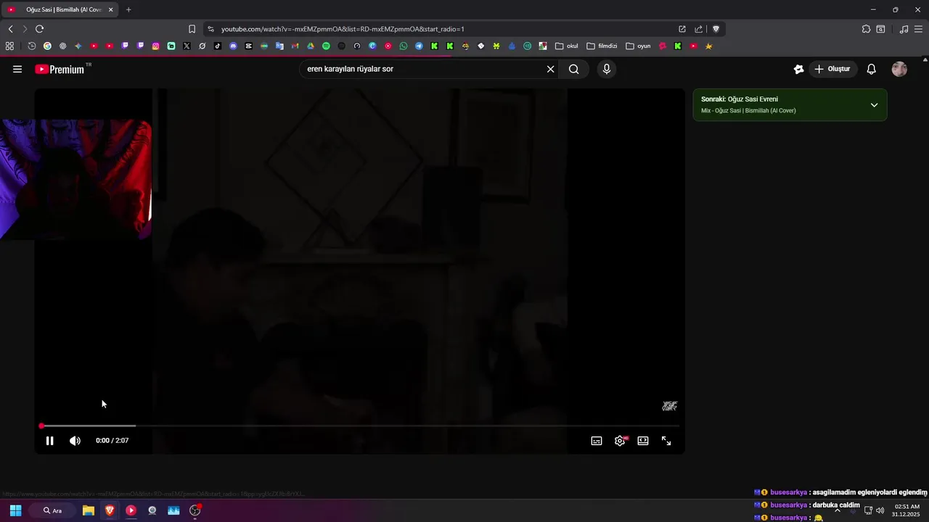
Task: Open the Spotify bookmark
Action: tap(326, 46)
